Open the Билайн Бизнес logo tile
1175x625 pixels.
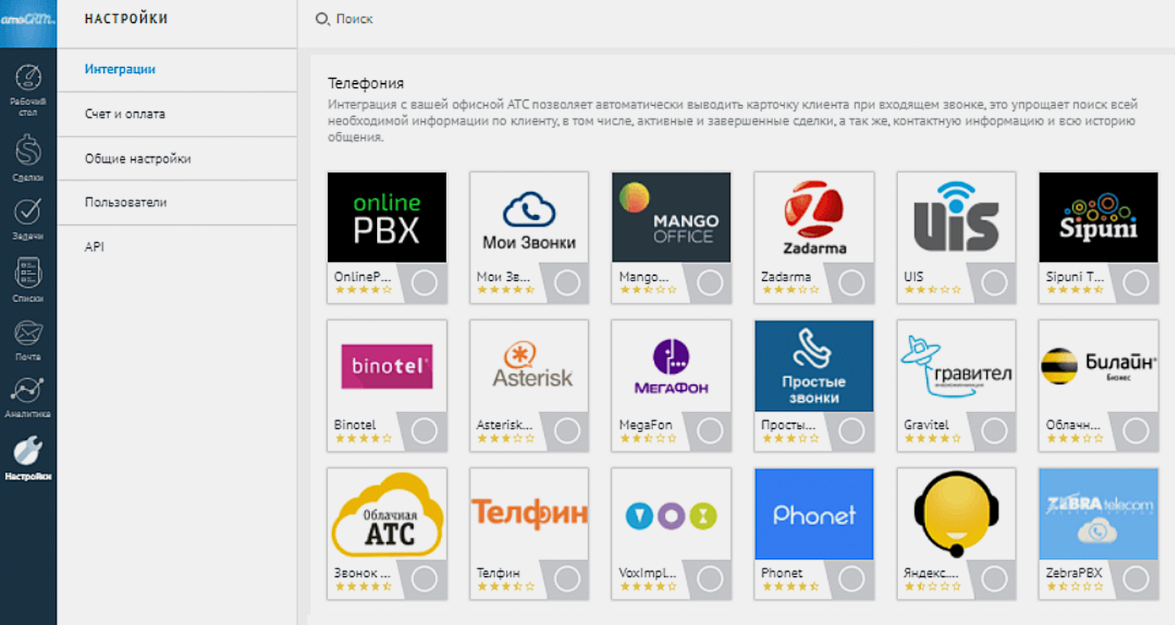(1099, 366)
